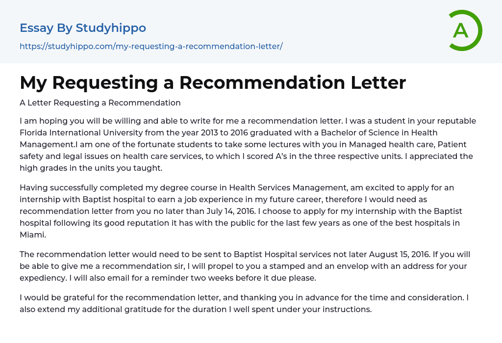Click the 'Essay By Studyhippo' header text

tap(83, 28)
